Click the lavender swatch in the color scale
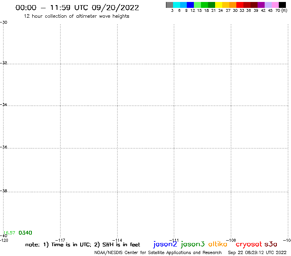Screen dimensions: 291x256 coord(268,5)
